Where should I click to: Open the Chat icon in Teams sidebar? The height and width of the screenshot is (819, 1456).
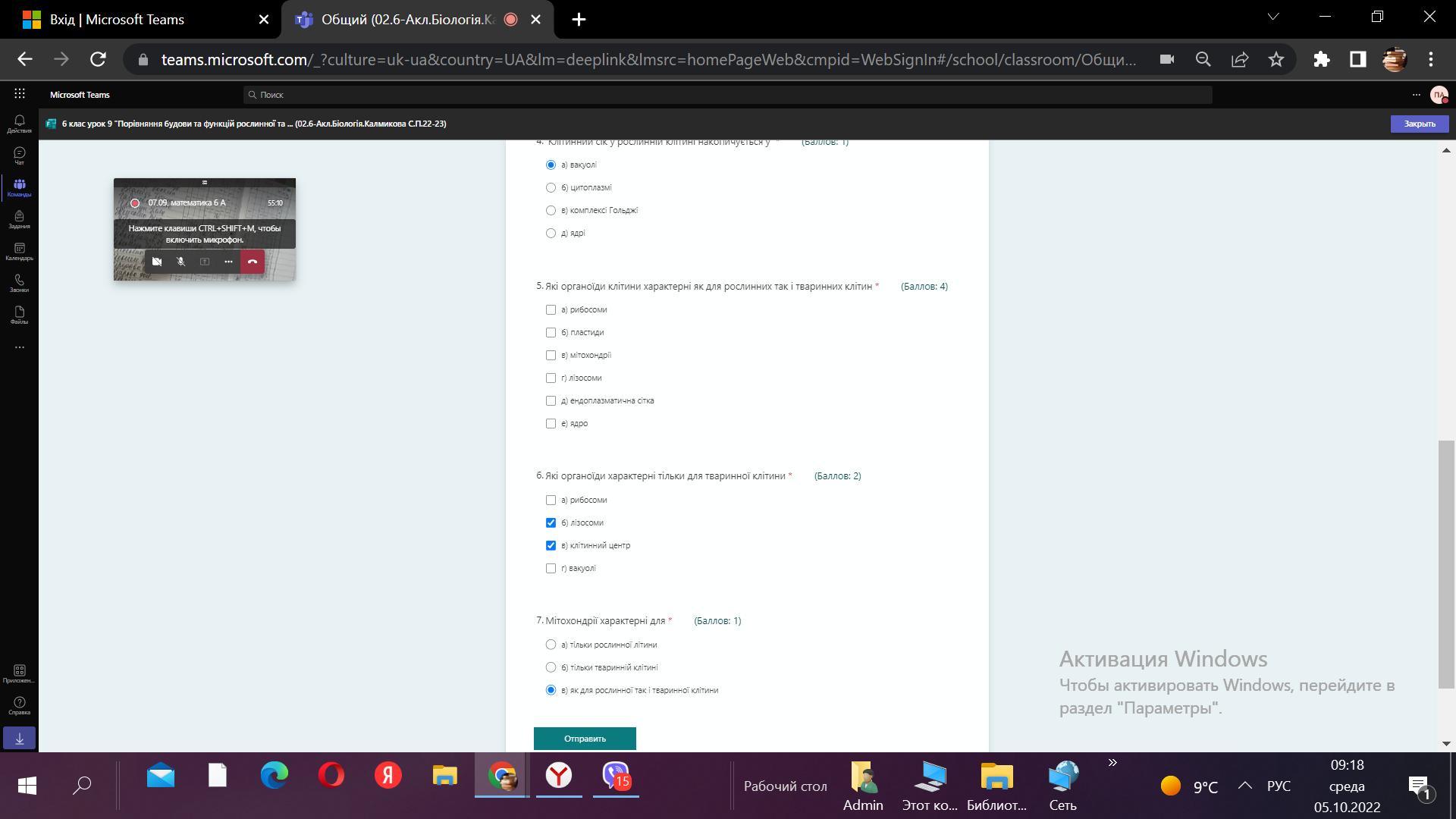point(19,155)
